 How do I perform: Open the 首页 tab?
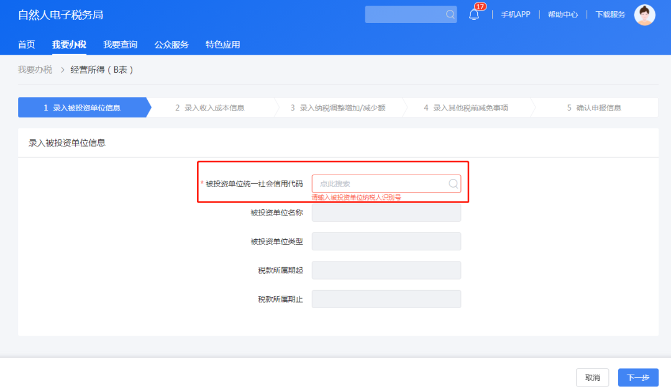[x=26, y=45]
